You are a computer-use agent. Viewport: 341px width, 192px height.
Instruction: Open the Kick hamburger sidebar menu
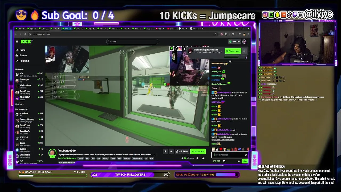pos(17,42)
